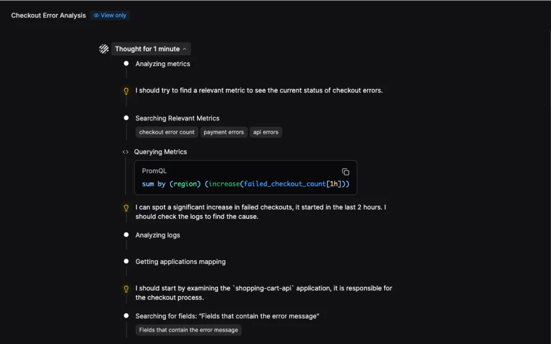
Task: Click the PromQL query code text
Action: tap(245, 184)
